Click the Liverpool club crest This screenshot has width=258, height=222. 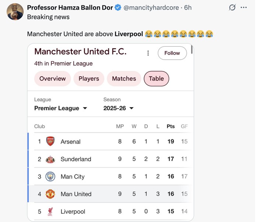pyautogui.click(x=50, y=212)
